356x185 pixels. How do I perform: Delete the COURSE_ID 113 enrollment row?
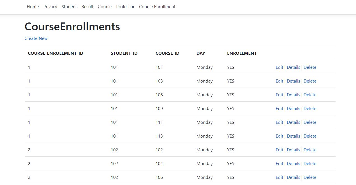[310, 136]
